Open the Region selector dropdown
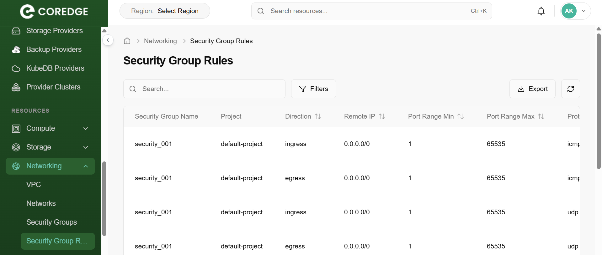The image size is (602, 255). (x=165, y=11)
